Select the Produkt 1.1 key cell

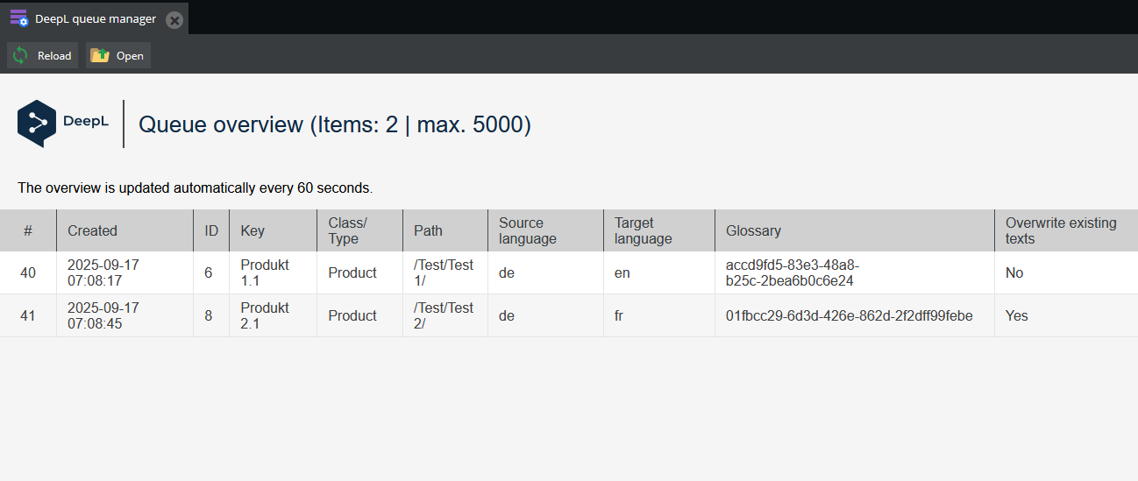pyautogui.click(x=265, y=272)
